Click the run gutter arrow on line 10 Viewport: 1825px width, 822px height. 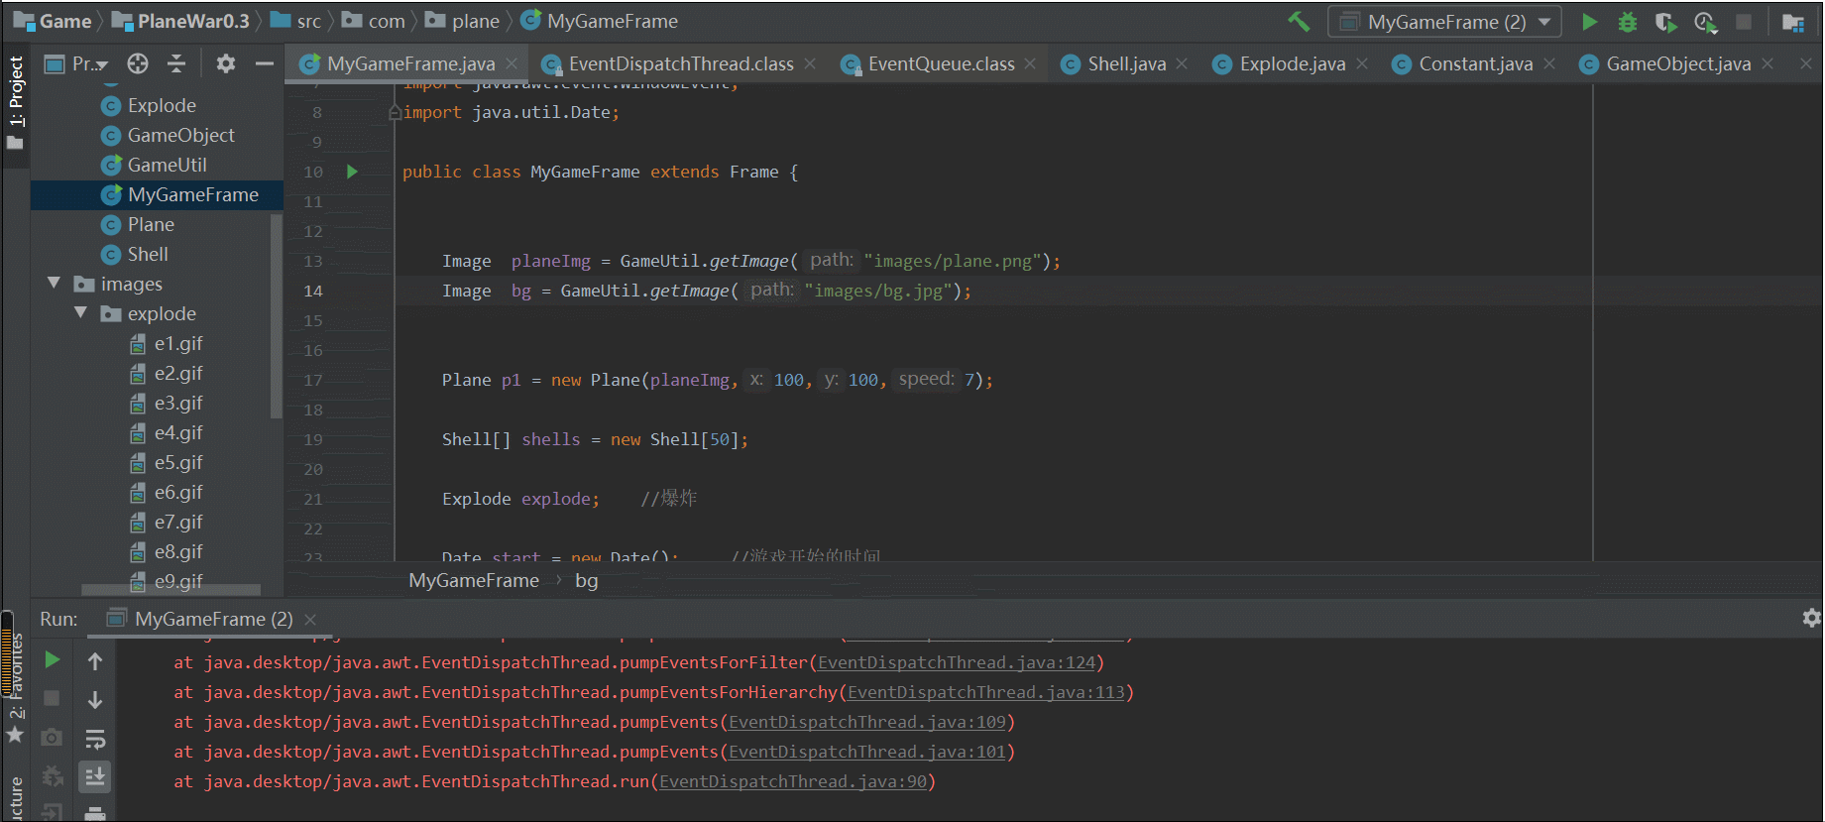pos(352,172)
